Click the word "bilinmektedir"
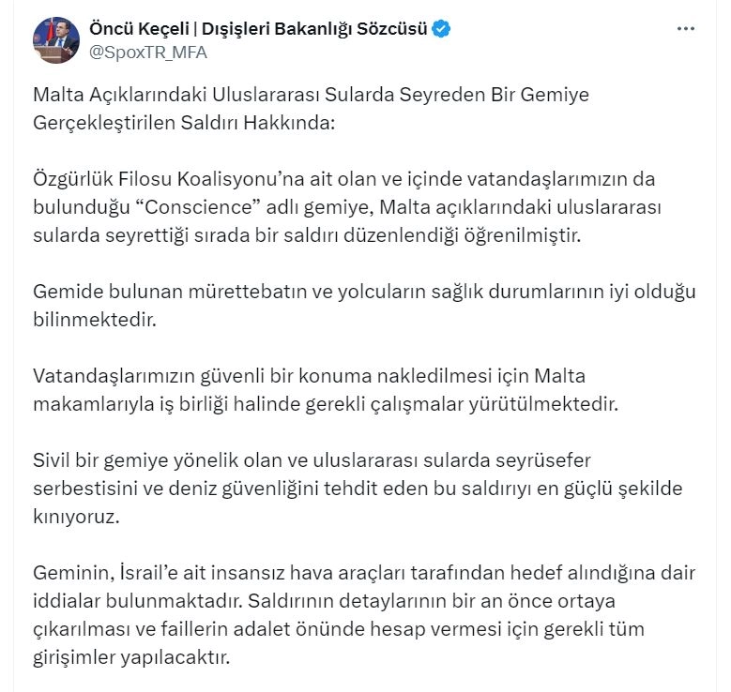Viewport: 731px width, 692px height. point(92,319)
